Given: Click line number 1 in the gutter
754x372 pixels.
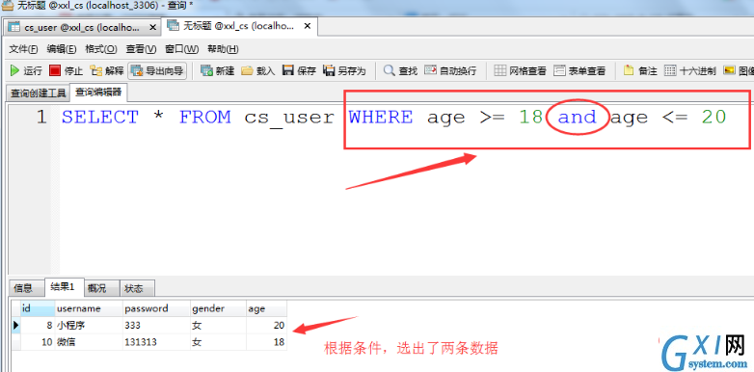Looking at the screenshot, I should pyautogui.click(x=42, y=117).
